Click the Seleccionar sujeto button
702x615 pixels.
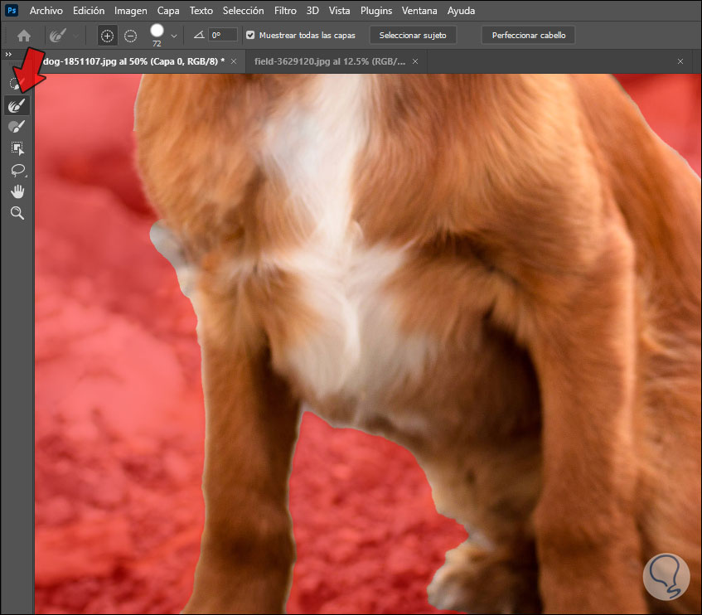click(413, 36)
